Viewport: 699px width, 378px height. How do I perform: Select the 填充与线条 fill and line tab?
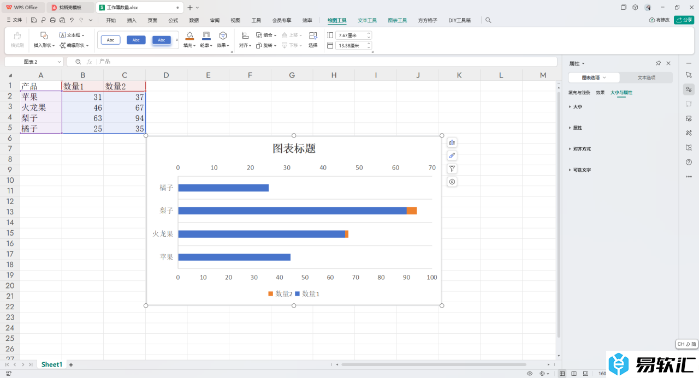(x=579, y=93)
